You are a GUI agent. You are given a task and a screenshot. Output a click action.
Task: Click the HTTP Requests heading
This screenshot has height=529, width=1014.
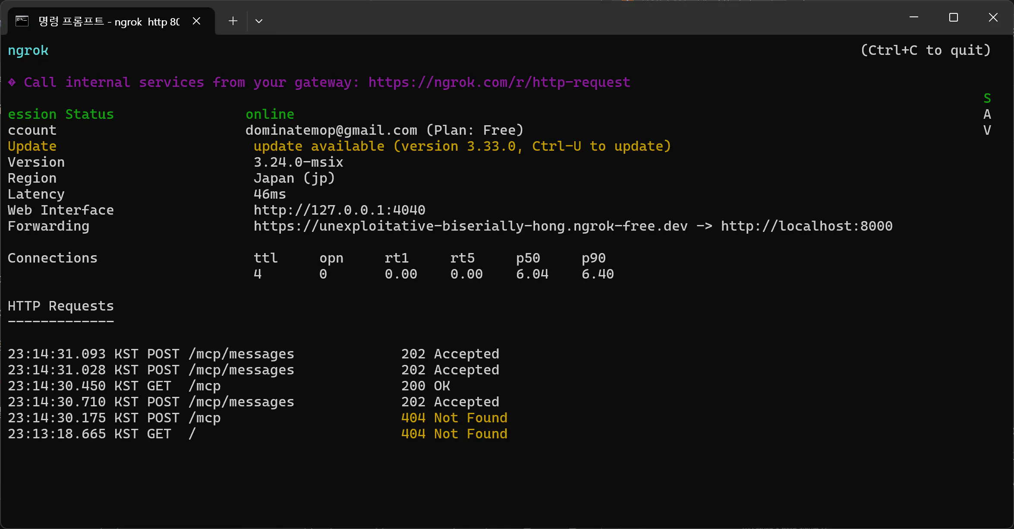coord(61,306)
